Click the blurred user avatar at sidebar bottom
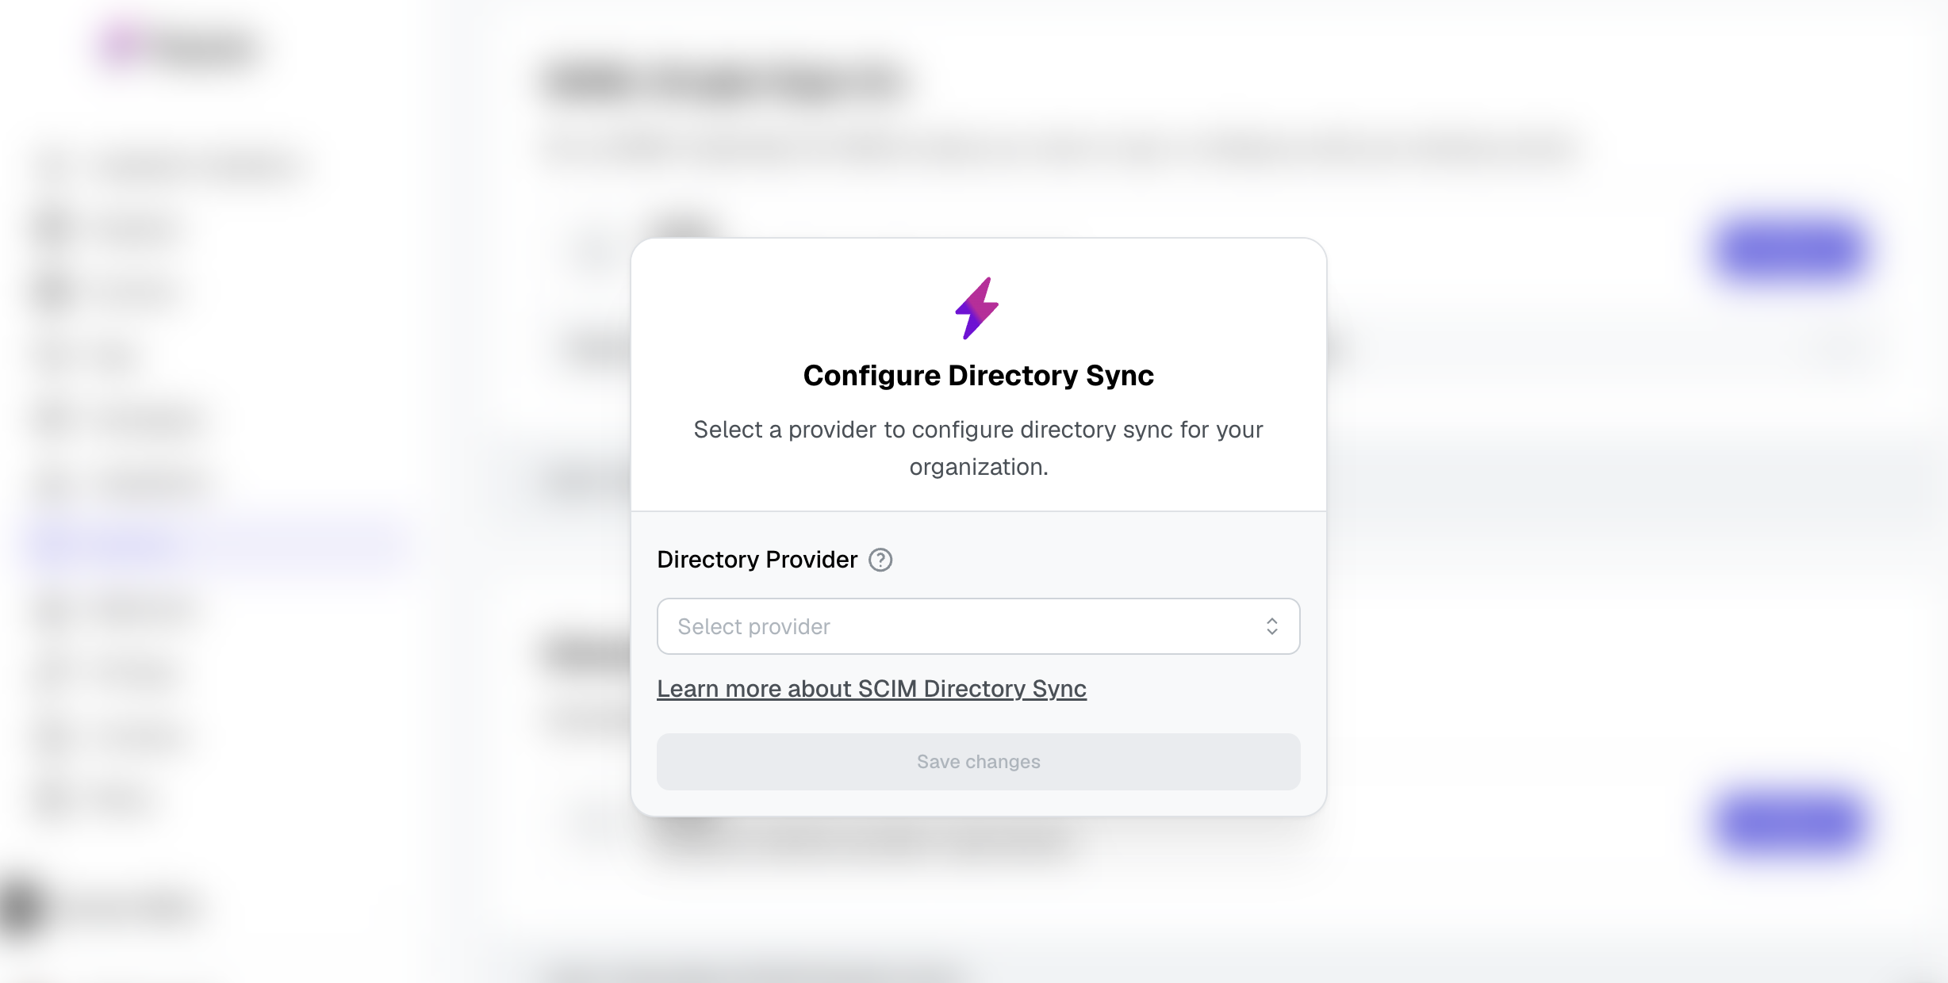1948x983 pixels. (22, 906)
